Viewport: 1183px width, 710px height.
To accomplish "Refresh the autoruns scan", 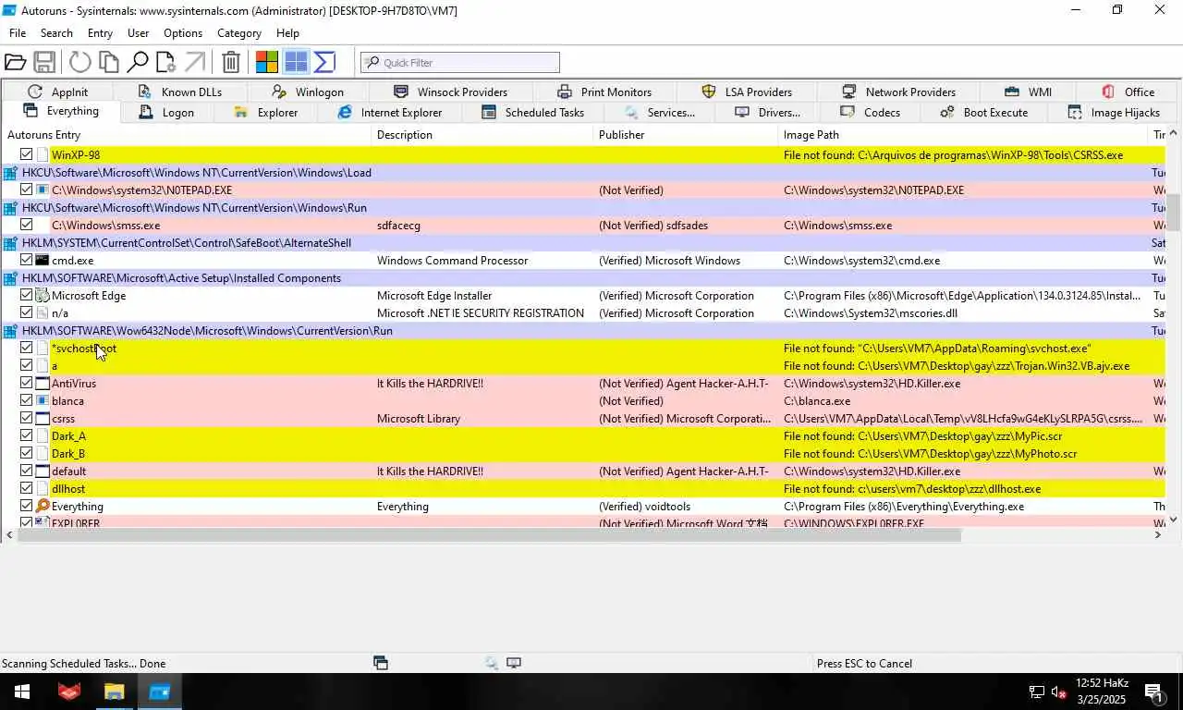I will (80, 63).
